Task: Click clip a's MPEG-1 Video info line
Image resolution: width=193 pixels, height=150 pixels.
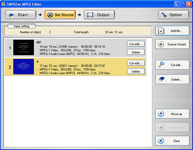Action: pos(68,69)
